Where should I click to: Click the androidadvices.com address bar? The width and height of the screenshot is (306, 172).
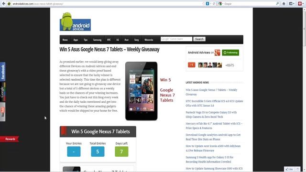105,4
